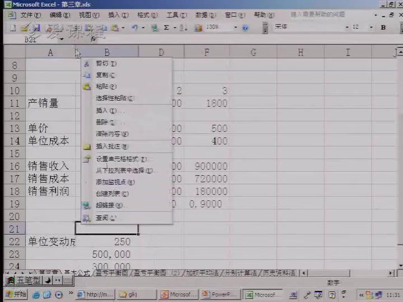This screenshot has width=403, height=302.
Task: Click the Sort Ascending icon
Action: coord(183,27)
